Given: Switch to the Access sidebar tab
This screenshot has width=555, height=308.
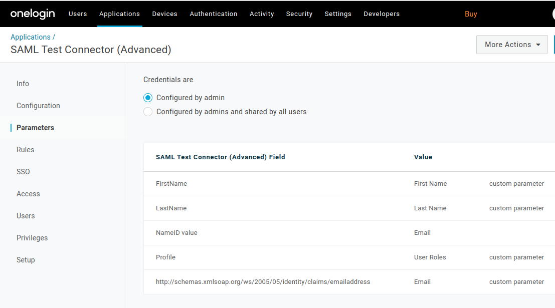Looking at the screenshot, I should 28,194.
